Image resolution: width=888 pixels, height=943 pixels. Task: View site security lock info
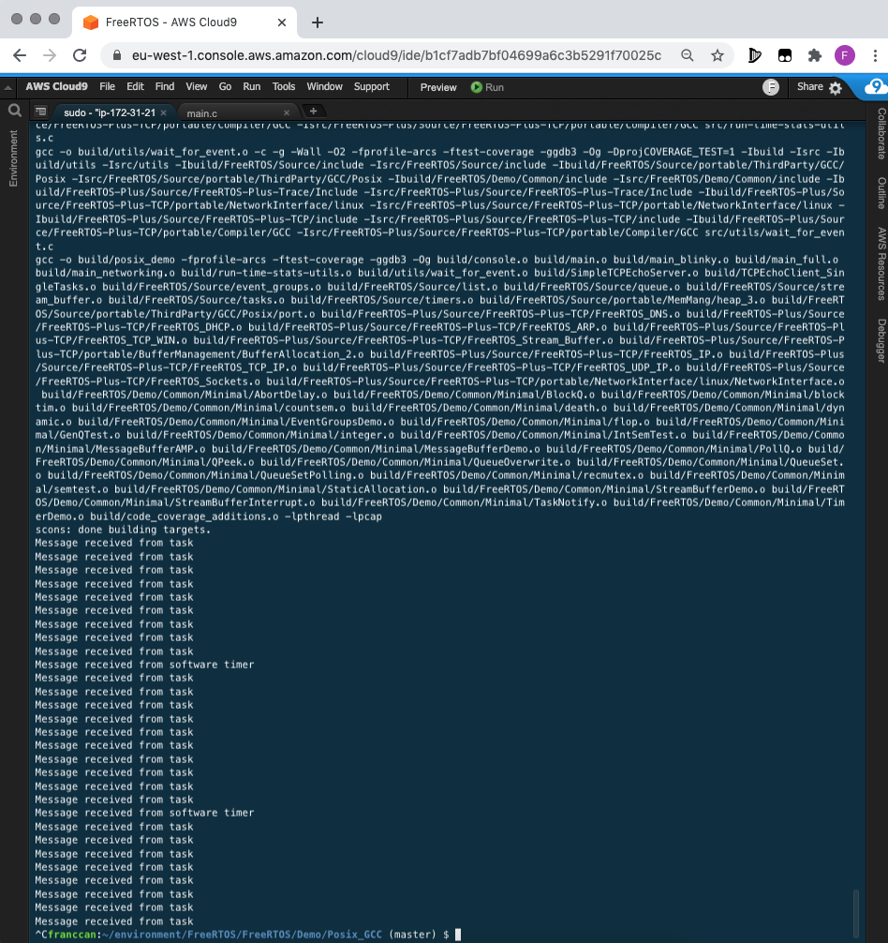[x=118, y=55]
